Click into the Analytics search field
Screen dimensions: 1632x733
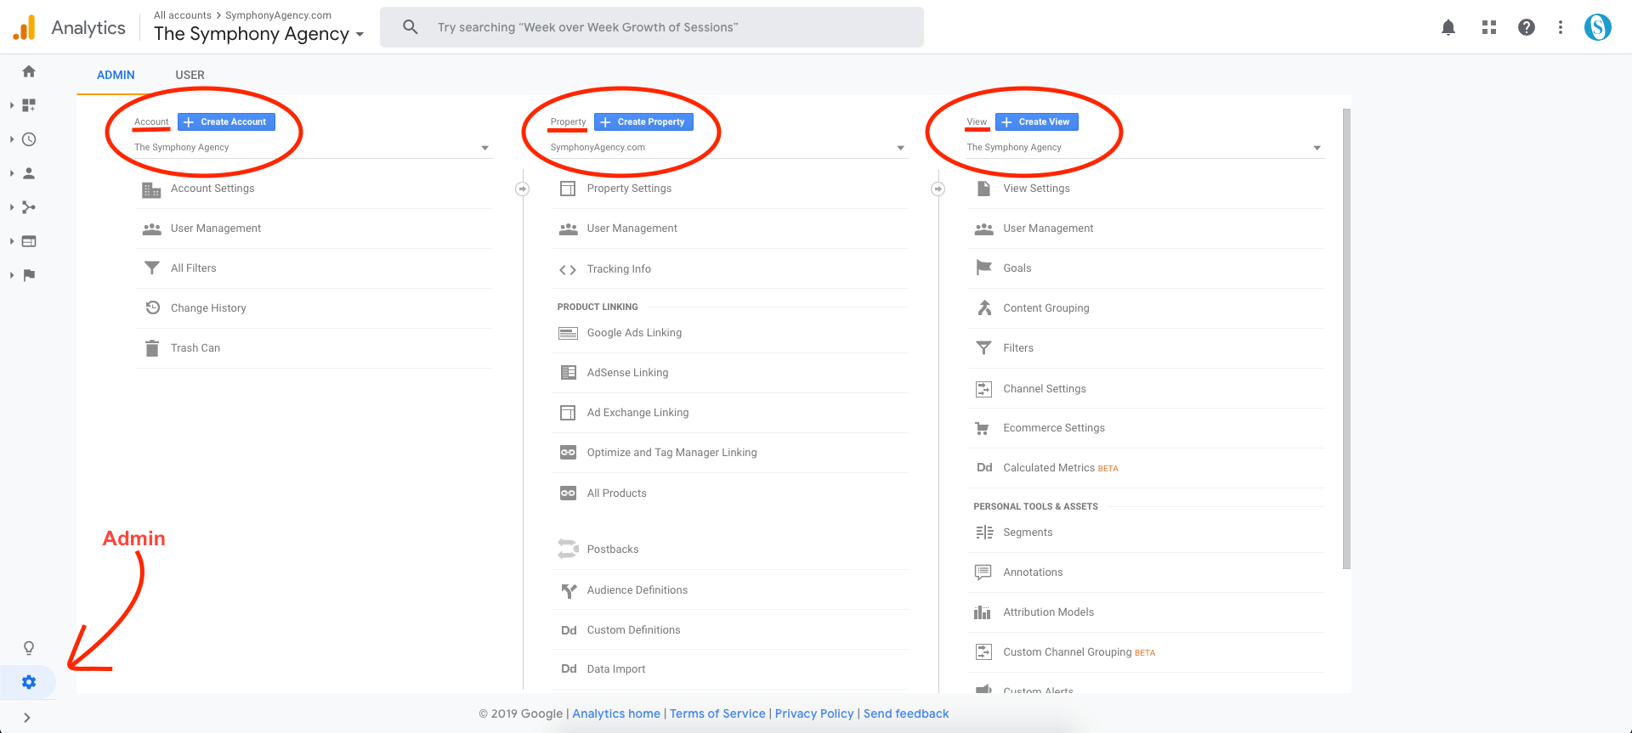(x=652, y=27)
